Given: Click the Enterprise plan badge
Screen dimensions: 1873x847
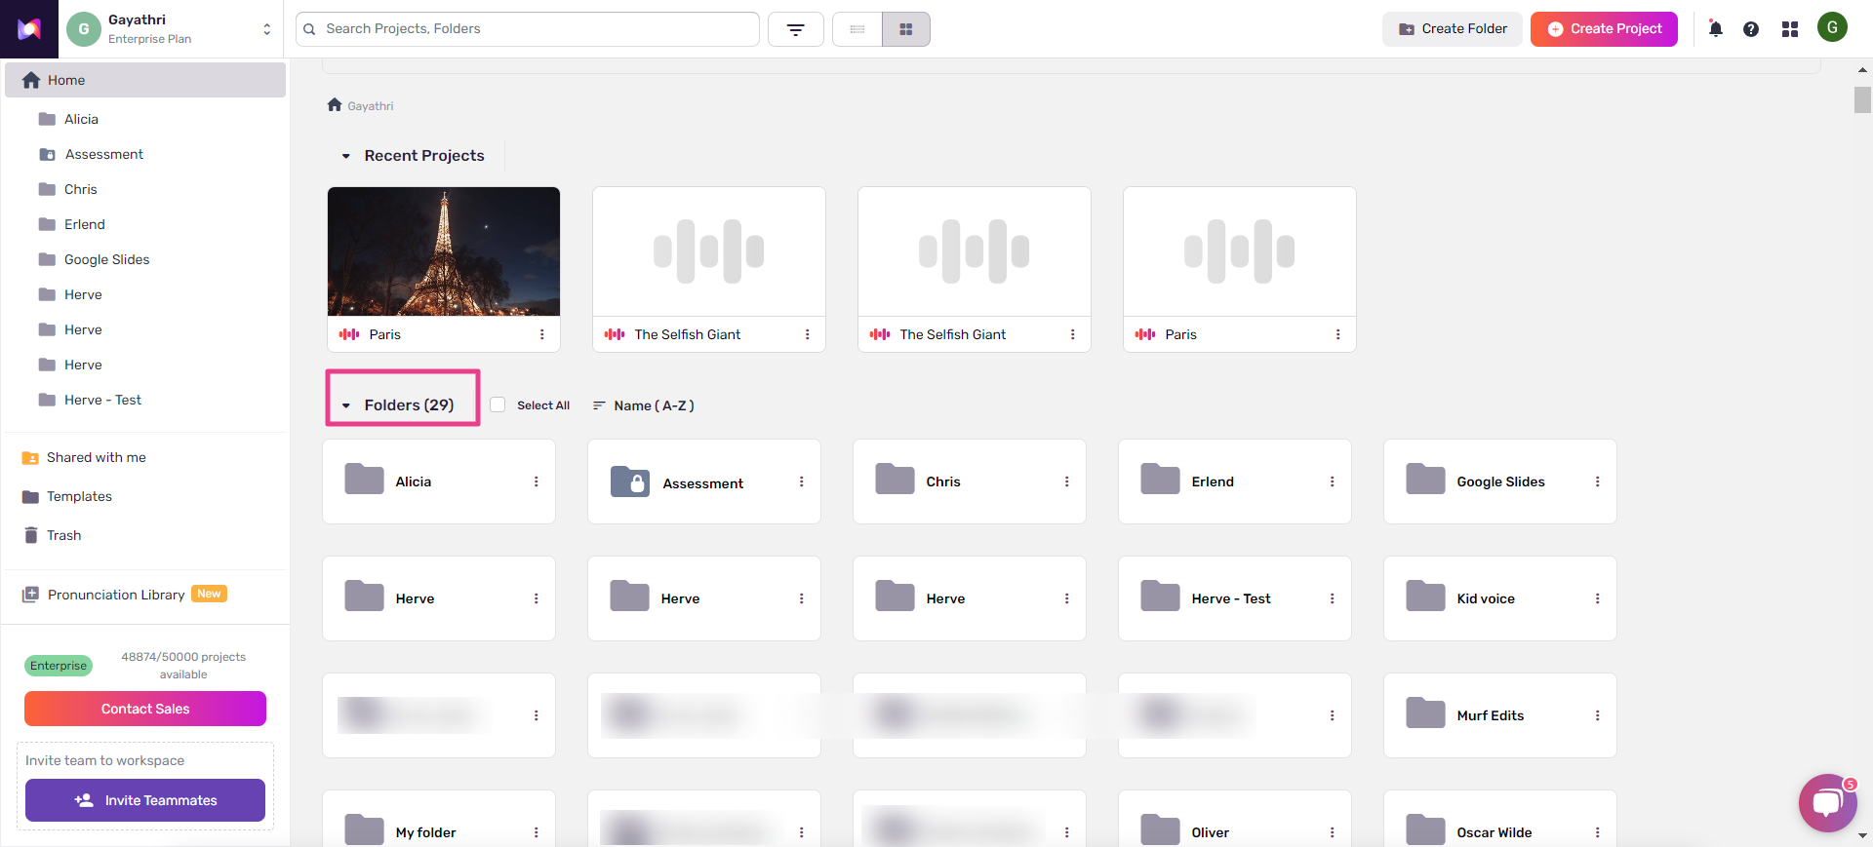Looking at the screenshot, I should click(59, 666).
